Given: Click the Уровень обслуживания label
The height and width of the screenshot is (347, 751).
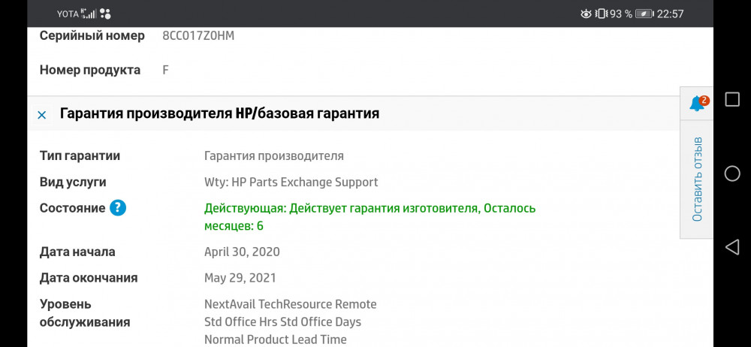Looking at the screenshot, I should (85, 313).
